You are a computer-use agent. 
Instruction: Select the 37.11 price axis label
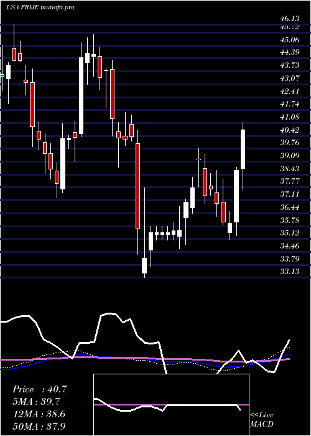click(x=290, y=194)
